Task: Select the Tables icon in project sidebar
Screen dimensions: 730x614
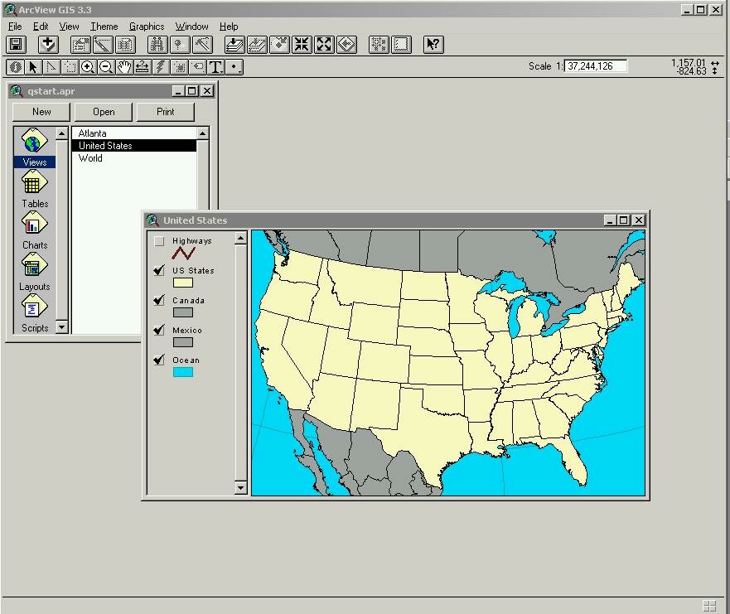Action: point(35,189)
